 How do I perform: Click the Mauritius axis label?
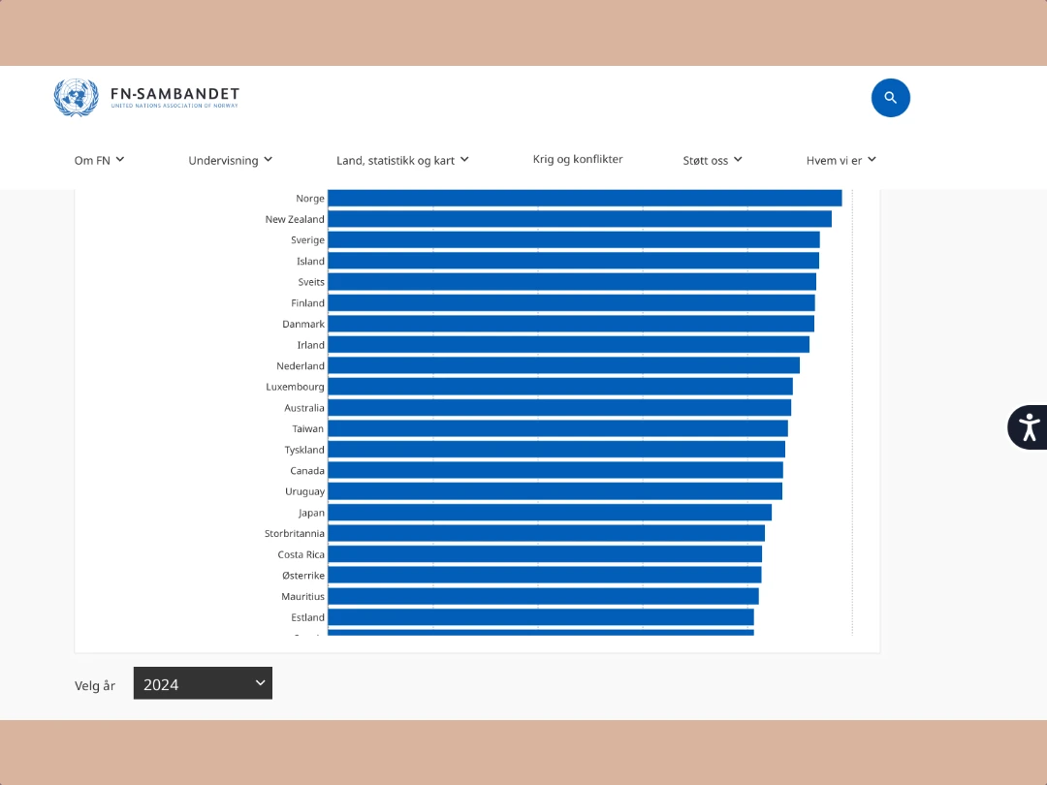(302, 596)
